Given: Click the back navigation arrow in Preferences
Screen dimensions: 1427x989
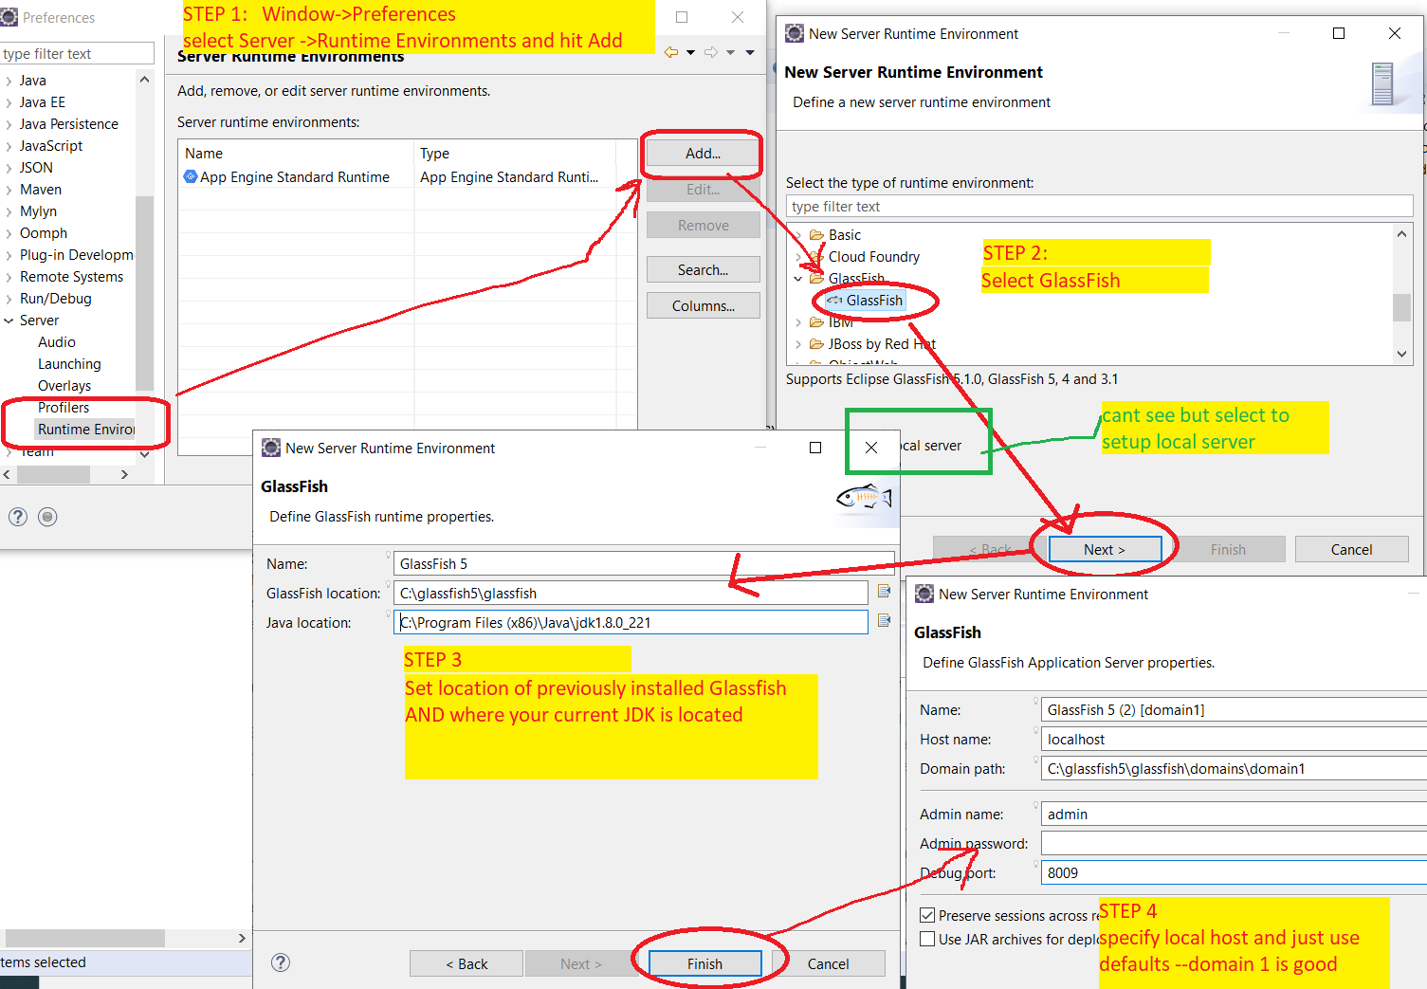Looking at the screenshot, I should [671, 52].
